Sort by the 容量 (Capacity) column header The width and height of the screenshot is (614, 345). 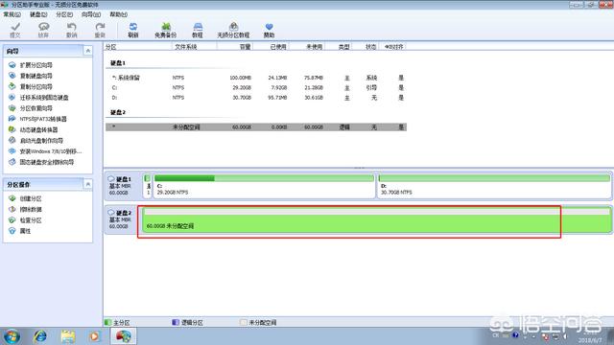pyautogui.click(x=235, y=47)
